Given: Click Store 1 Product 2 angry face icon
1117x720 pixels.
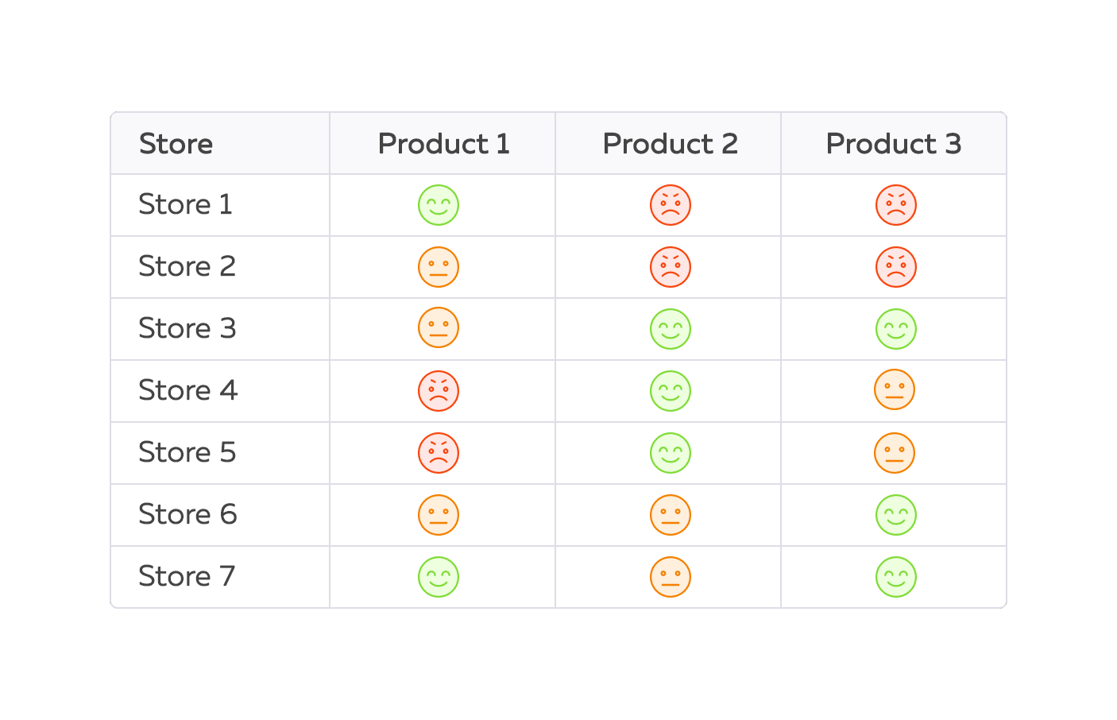Looking at the screenshot, I should click(671, 205).
